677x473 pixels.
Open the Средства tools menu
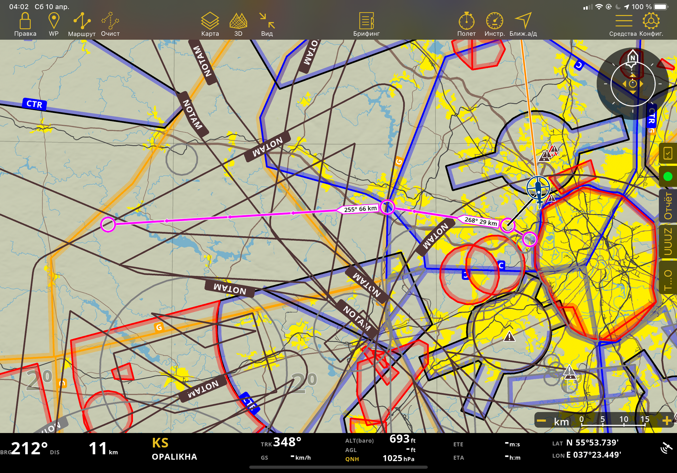624,21
